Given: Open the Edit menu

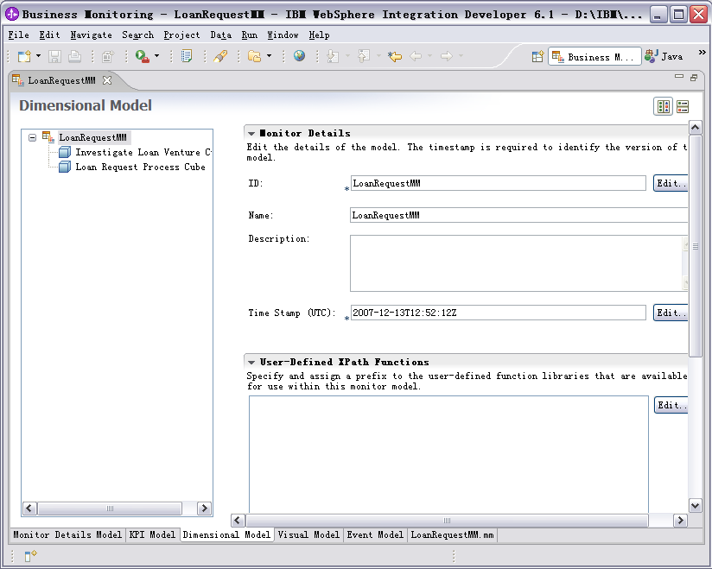Looking at the screenshot, I should tap(49, 35).
